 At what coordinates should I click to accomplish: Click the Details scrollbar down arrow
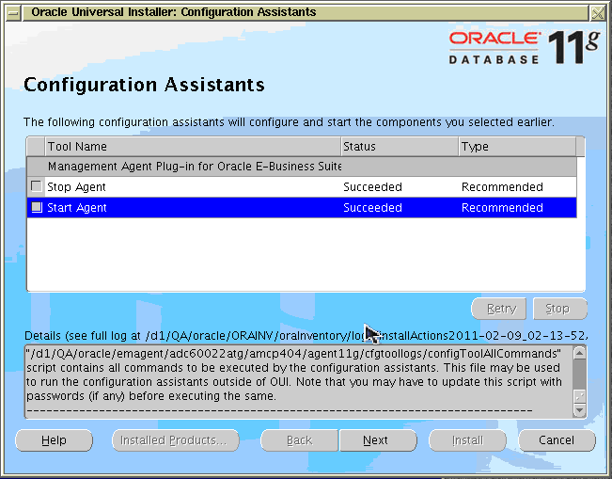pos(580,410)
